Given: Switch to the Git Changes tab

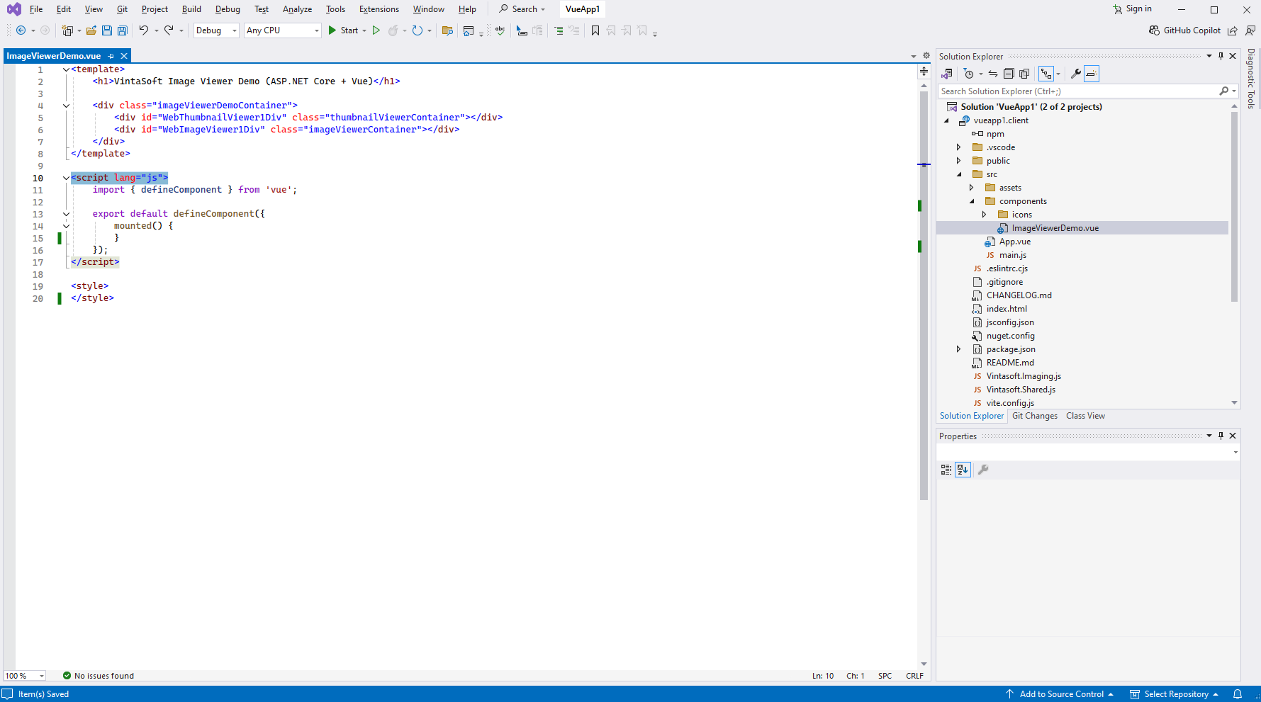Looking at the screenshot, I should tap(1035, 416).
